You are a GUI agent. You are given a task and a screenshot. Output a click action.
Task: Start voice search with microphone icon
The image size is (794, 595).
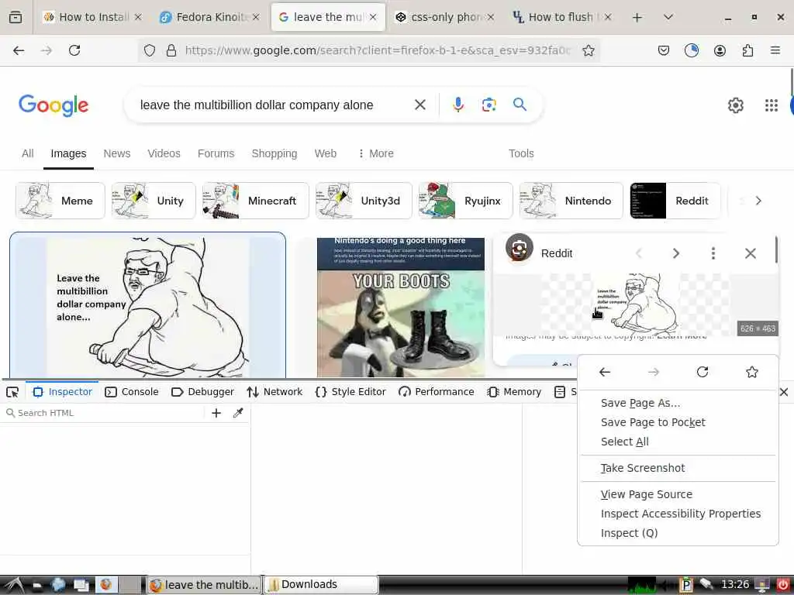[x=457, y=105]
